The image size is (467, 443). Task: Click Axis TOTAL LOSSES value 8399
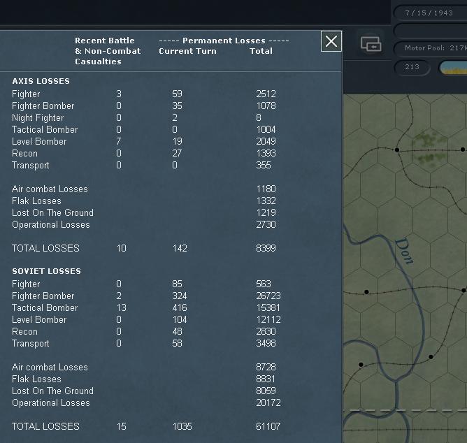click(x=266, y=248)
